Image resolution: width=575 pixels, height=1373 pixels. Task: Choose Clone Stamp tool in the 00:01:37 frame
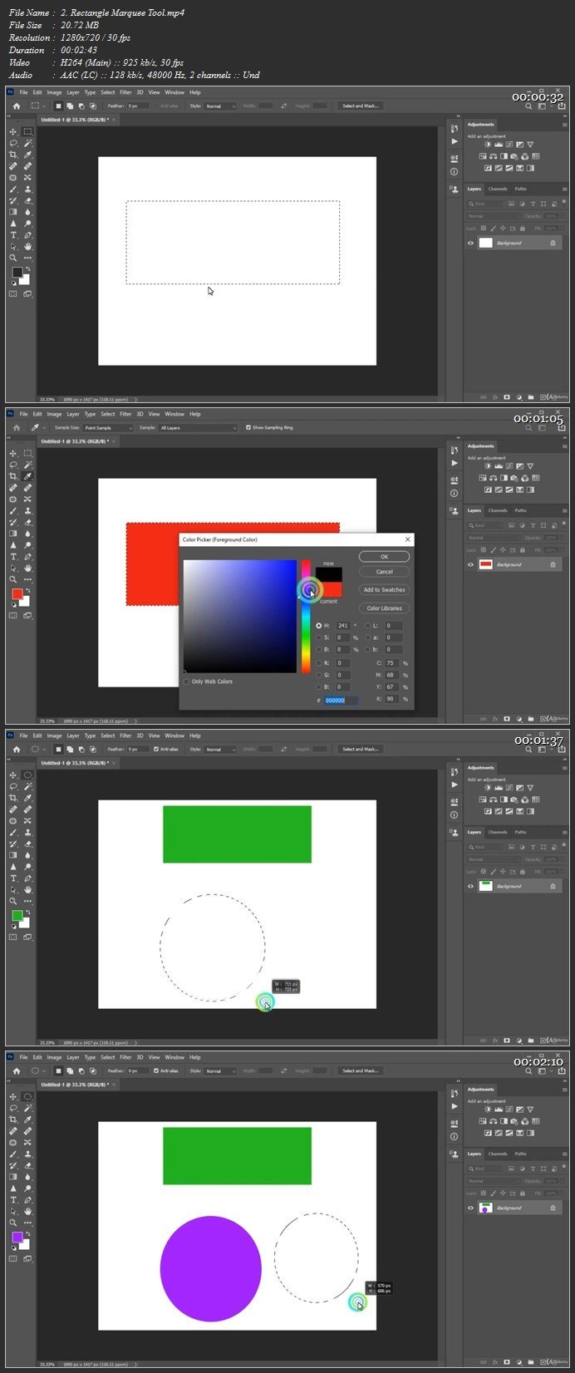(x=27, y=833)
